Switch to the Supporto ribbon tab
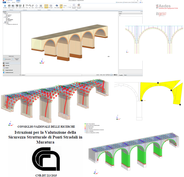 point(9,2)
